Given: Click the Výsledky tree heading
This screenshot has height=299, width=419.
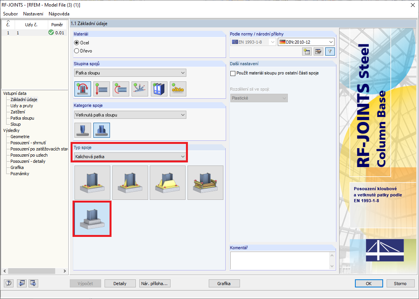Looking at the screenshot, I should pyautogui.click(x=11, y=130).
